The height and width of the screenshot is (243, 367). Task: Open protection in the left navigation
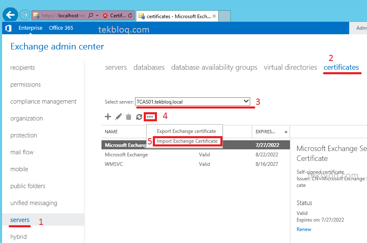click(x=24, y=135)
